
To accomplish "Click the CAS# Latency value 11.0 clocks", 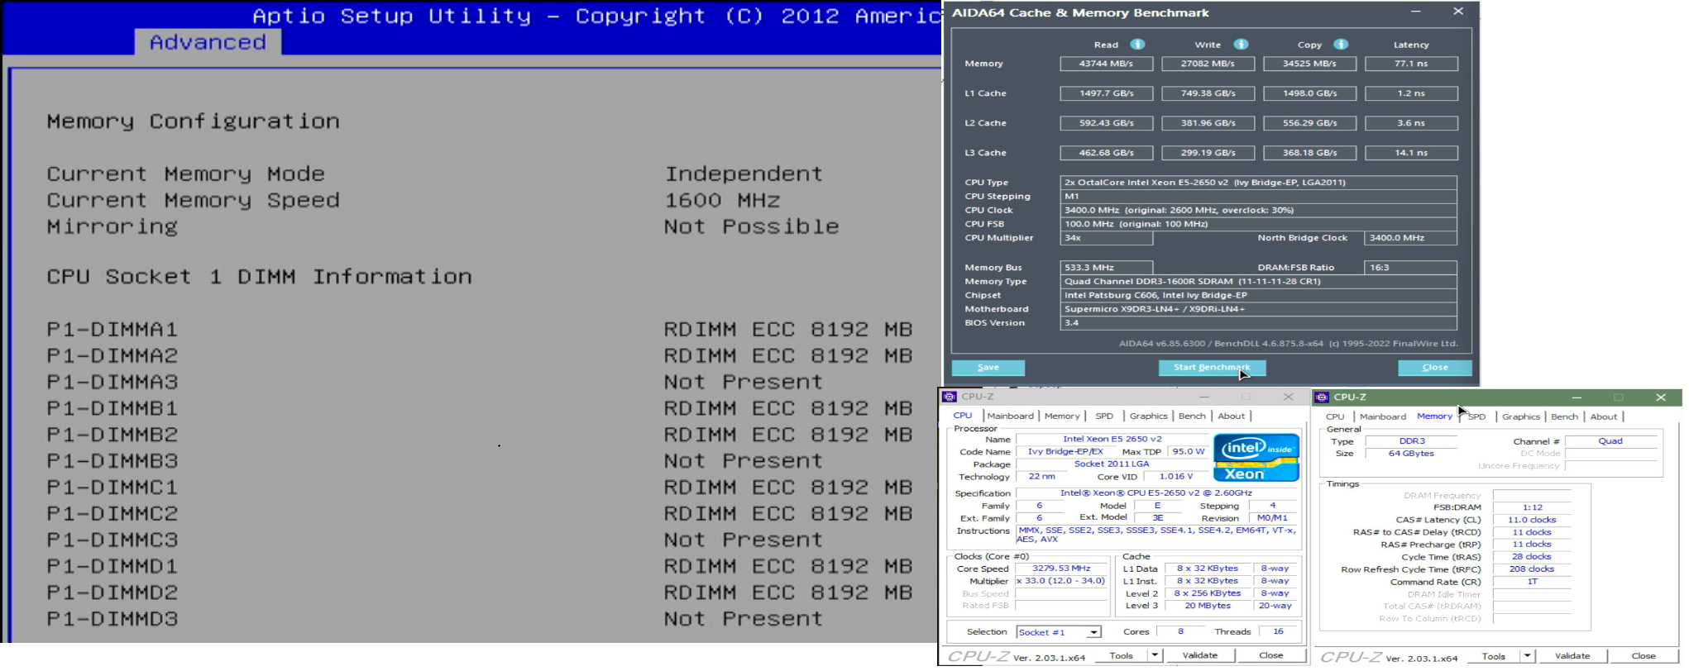I will pyautogui.click(x=1532, y=521).
